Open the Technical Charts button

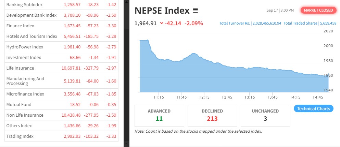click(313, 108)
